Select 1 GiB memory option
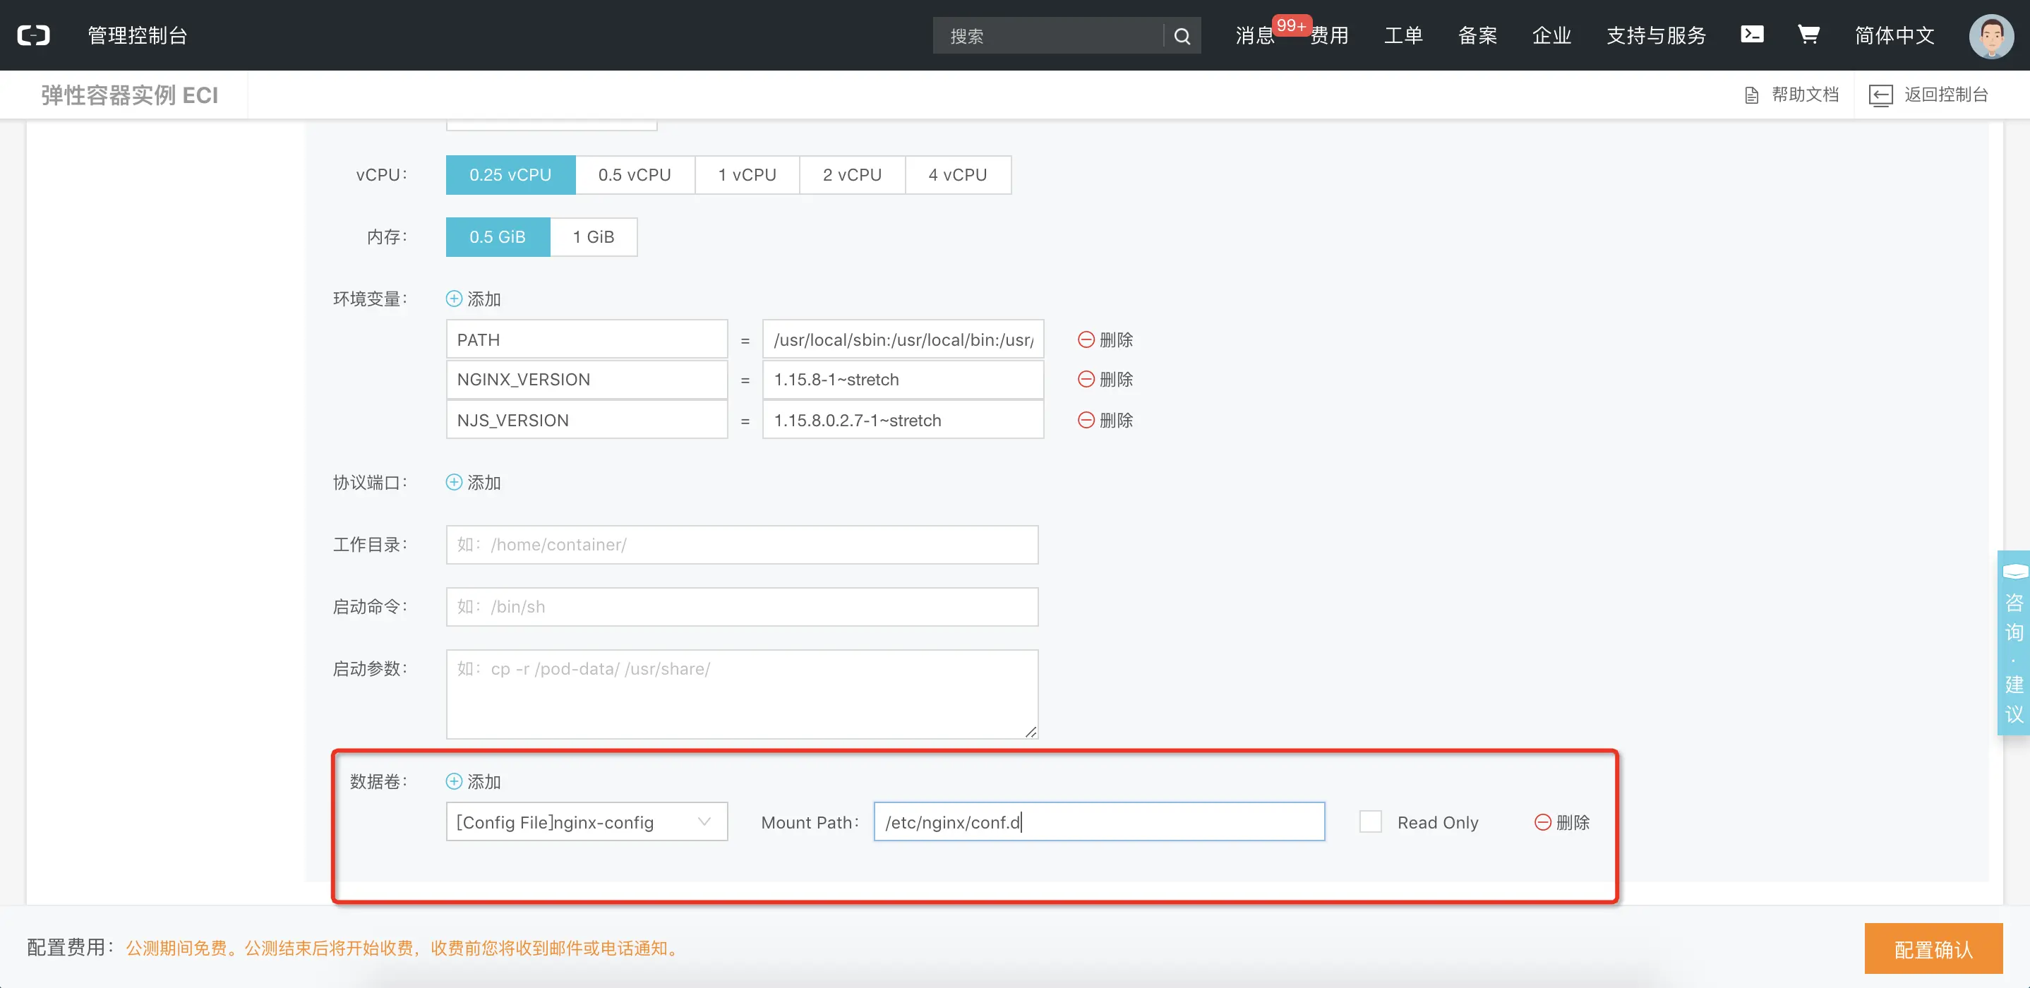 [x=593, y=237]
